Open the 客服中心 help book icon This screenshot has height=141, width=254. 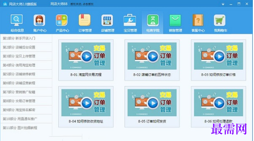coord(198,20)
